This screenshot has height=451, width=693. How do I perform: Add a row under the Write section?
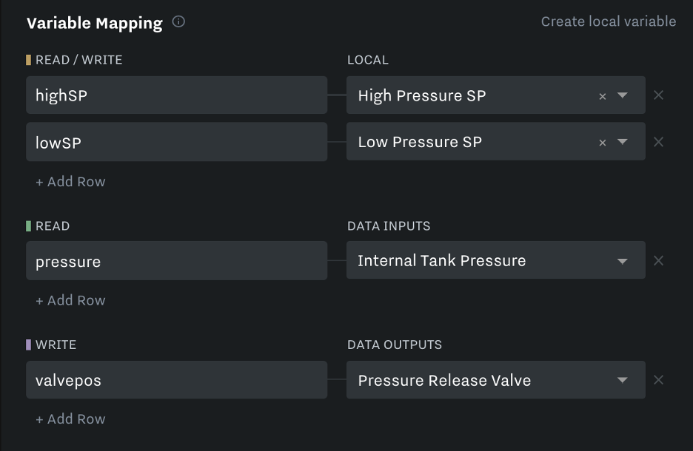70,418
